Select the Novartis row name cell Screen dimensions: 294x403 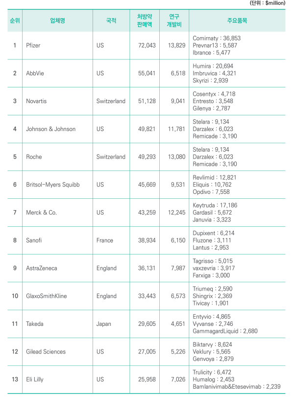(37, 101)
